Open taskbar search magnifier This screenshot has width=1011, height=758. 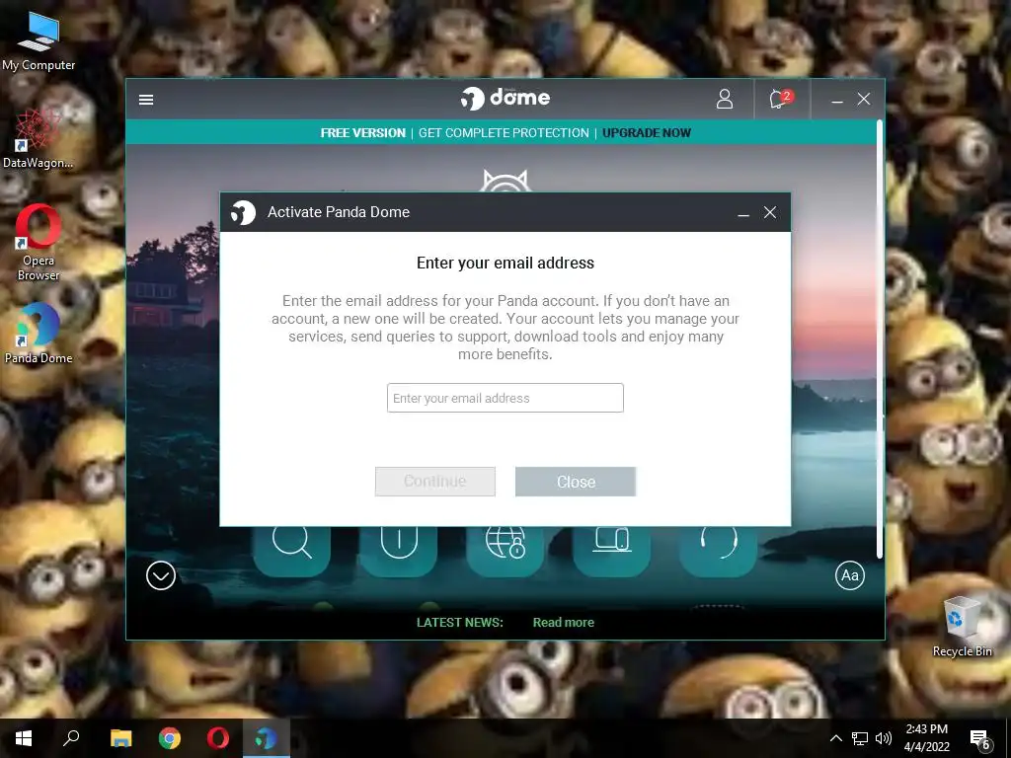pos(71,738)
